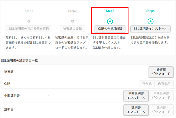
Task: Click the 中間証明書ダウンロード button
Action: pyautogui.click(x=161, y=96)
